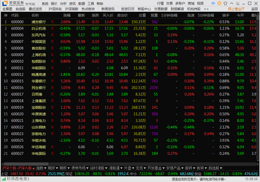
Task: Expand the 指数 dropdown tab
Action: point(41,168)
